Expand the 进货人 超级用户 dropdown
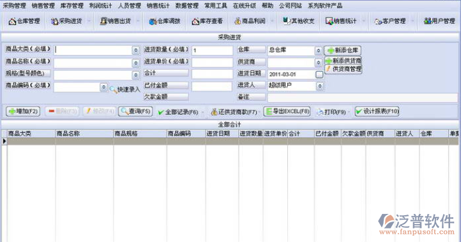Screen dimensions: 461x242 tap(320, 86)
